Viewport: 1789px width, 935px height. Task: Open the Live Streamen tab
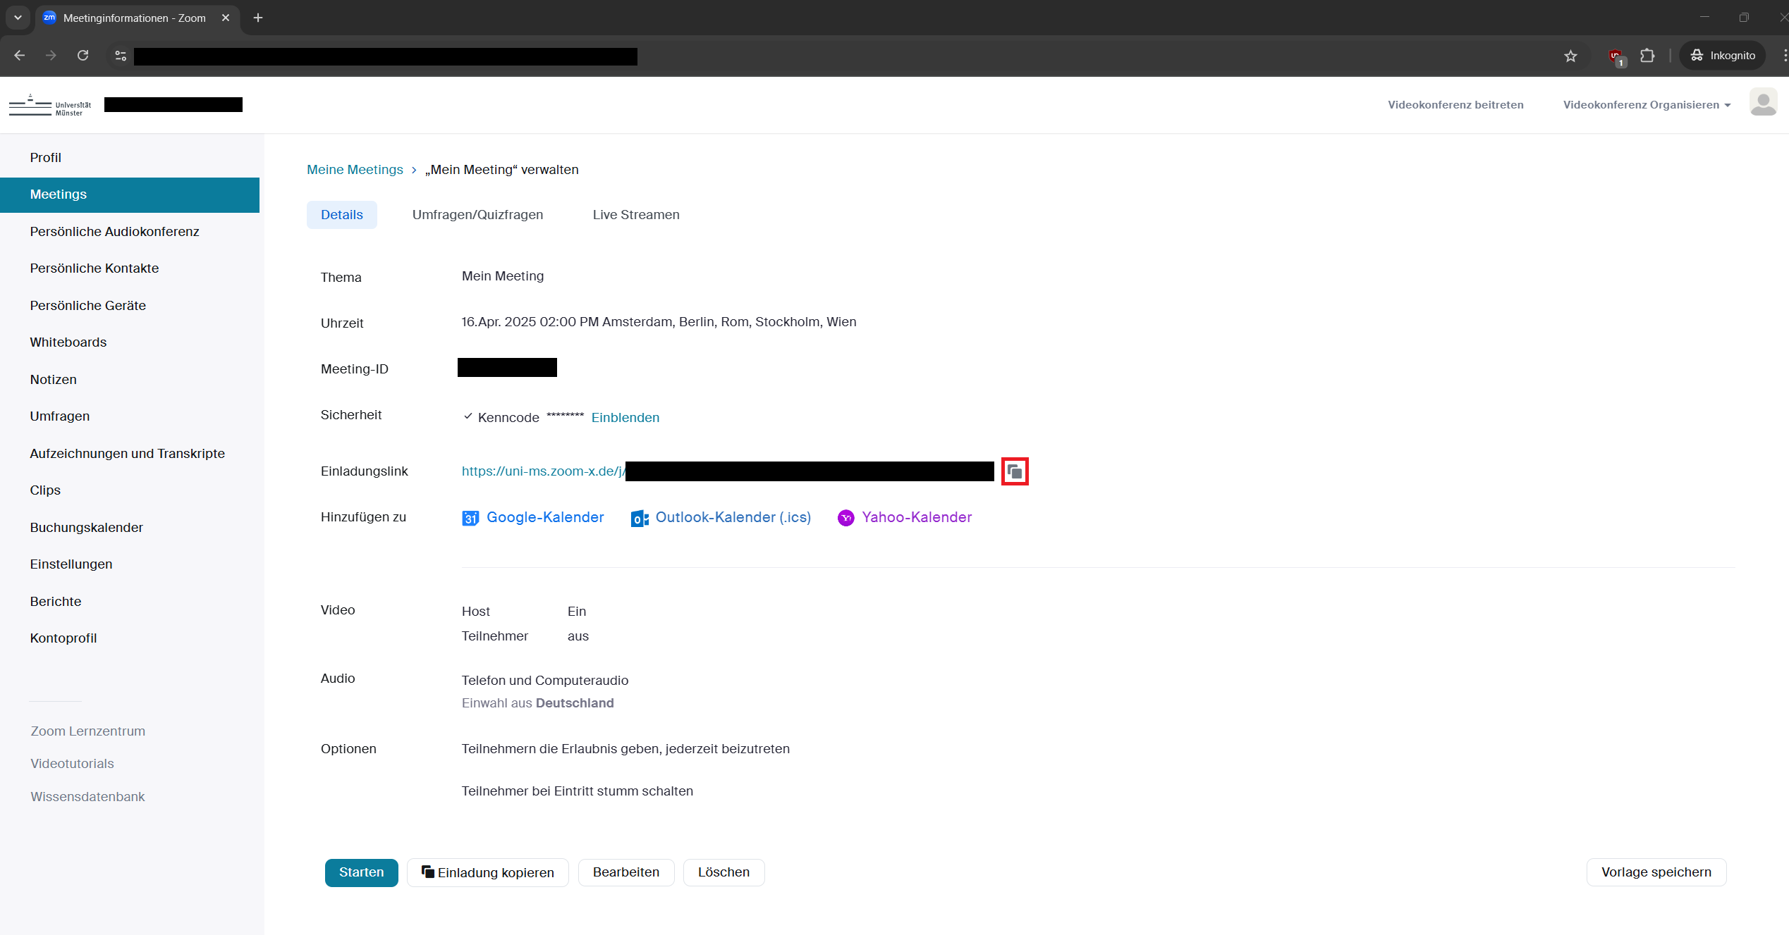pos(635,215)
